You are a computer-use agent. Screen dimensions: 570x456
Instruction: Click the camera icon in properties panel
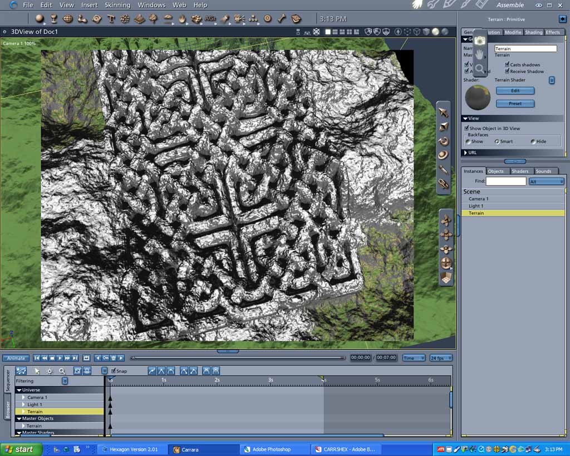click(479, 41)
